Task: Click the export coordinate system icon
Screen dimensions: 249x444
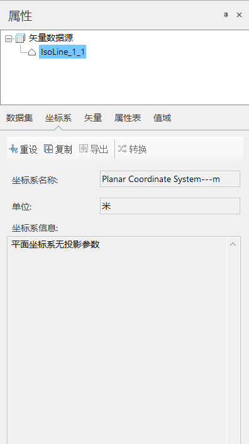Action: click(x=84, y=149)
